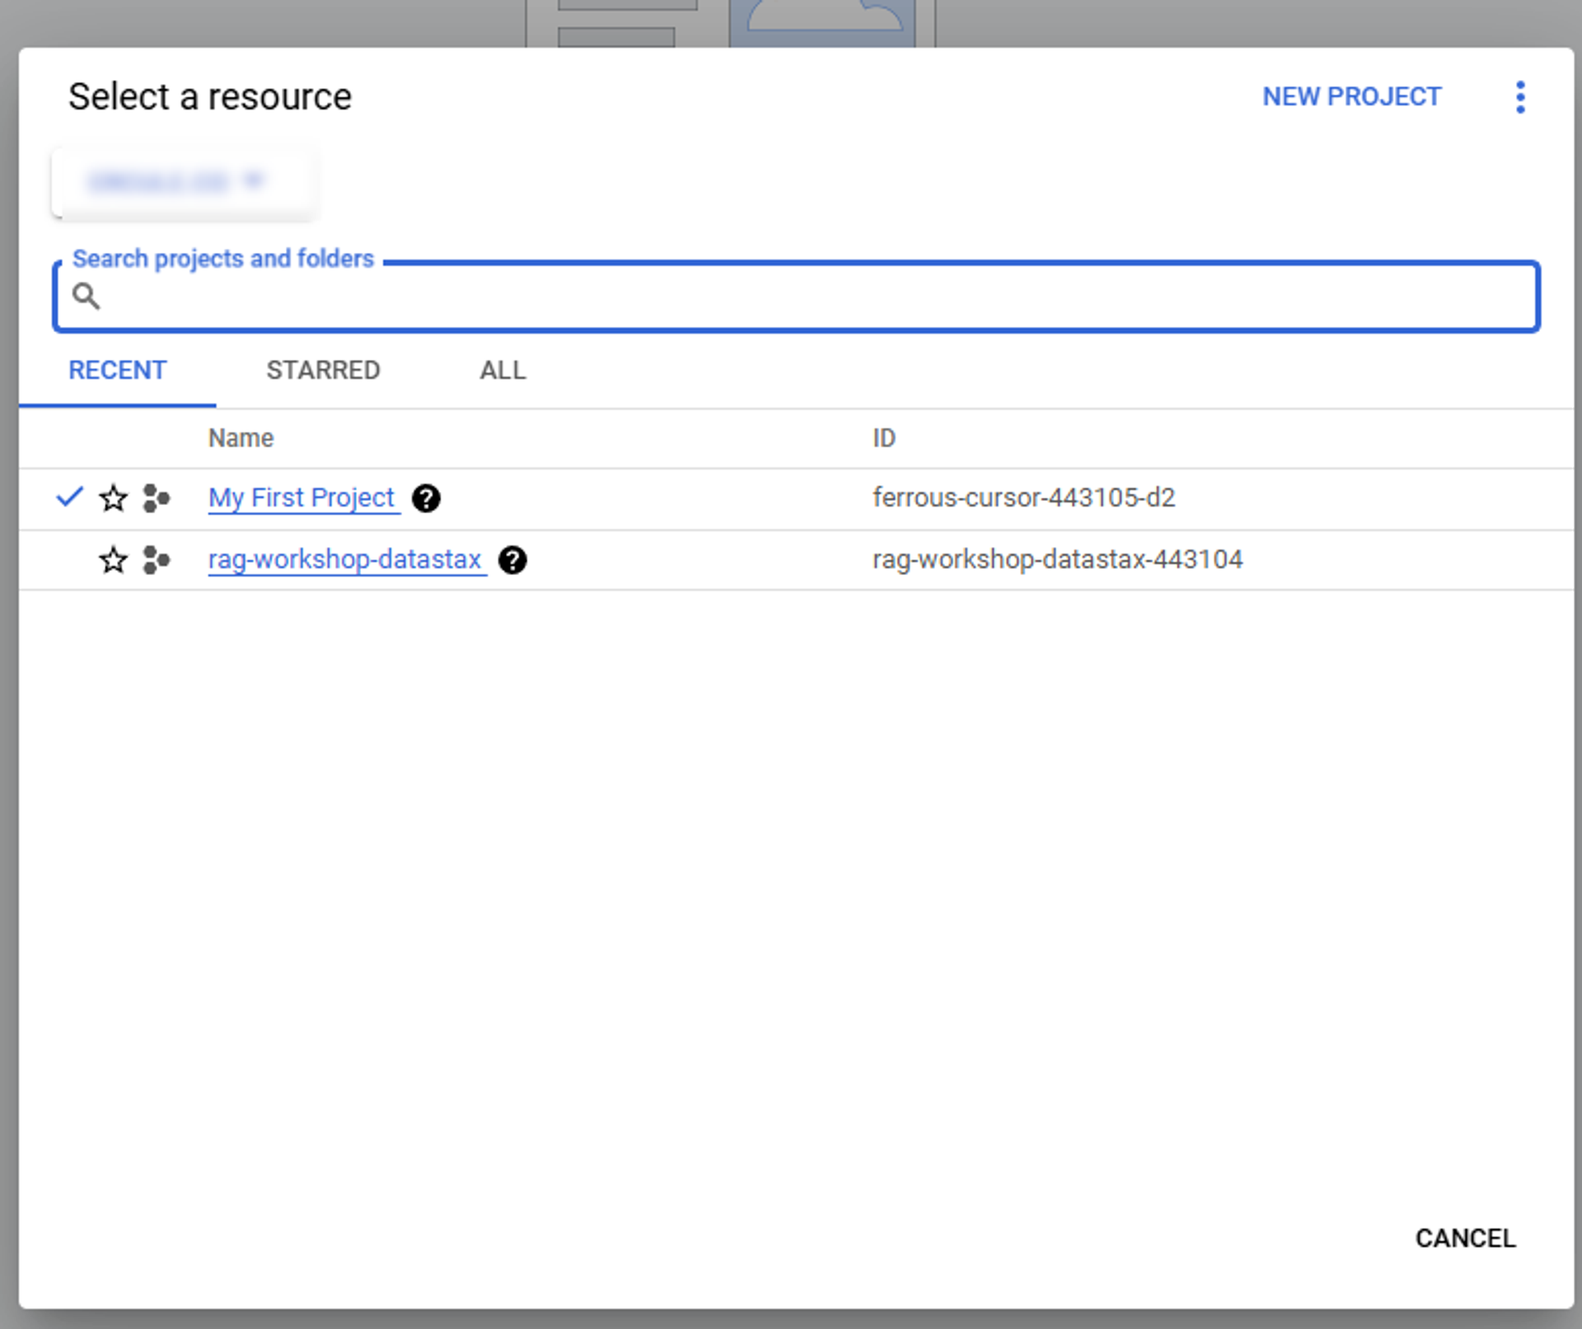Viewport: 1582px width, 1329px height.
Task: Star the rag-workshop-datastax project
Action: [x=113, y=560]
